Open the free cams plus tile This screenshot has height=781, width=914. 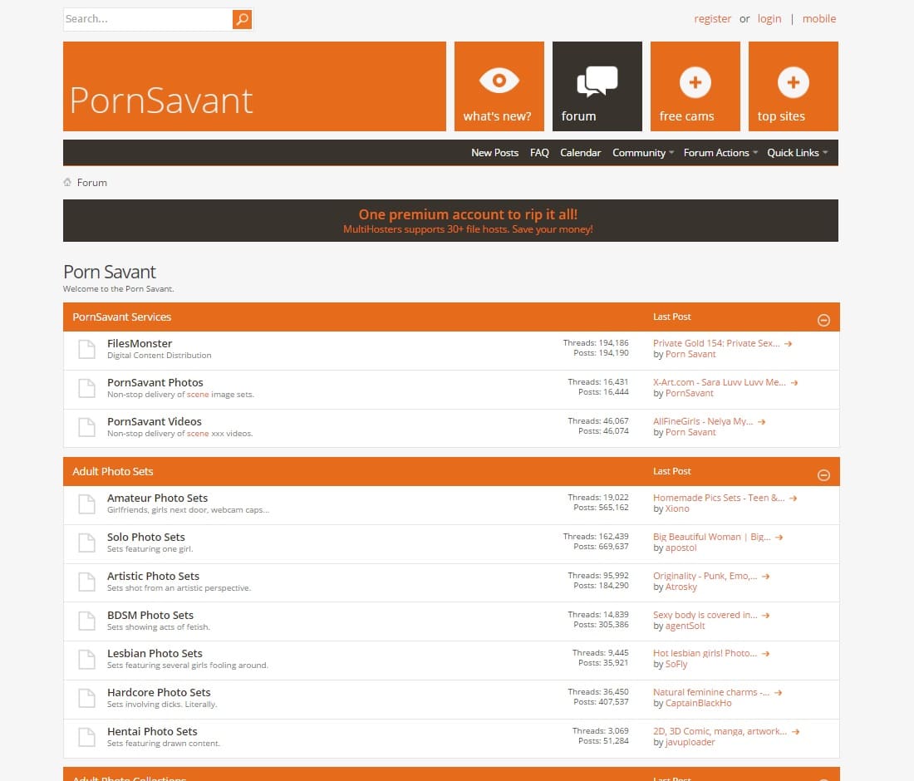tap(695, 86)
